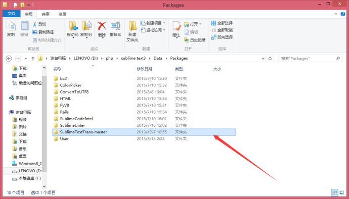Select Pictures (图片) in navigation pane
The image size is (349, 199).
(19, 127)
